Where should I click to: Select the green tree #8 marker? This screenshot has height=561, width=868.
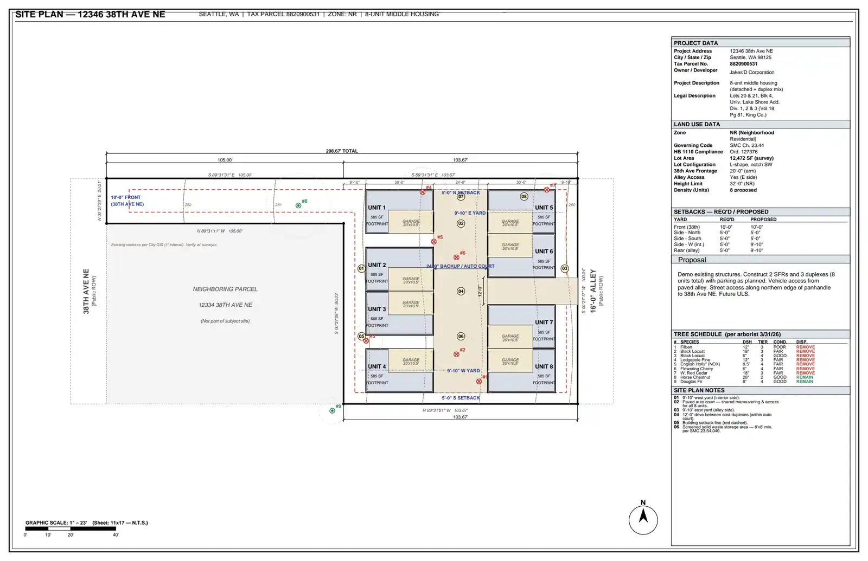(x=298, y=205)
